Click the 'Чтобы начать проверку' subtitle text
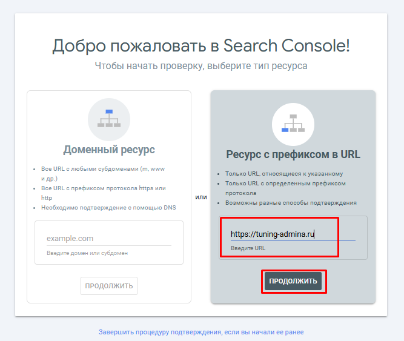 [201, 65]
